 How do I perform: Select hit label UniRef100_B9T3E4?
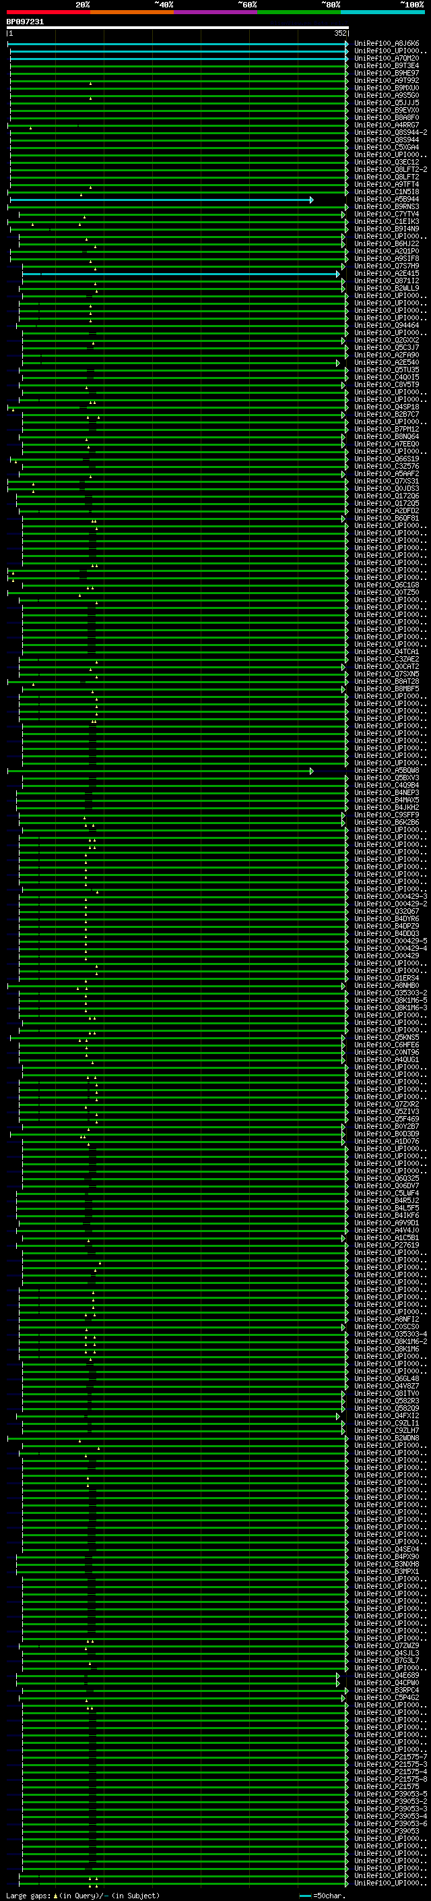pyautogui.click(x=387, y=65)
